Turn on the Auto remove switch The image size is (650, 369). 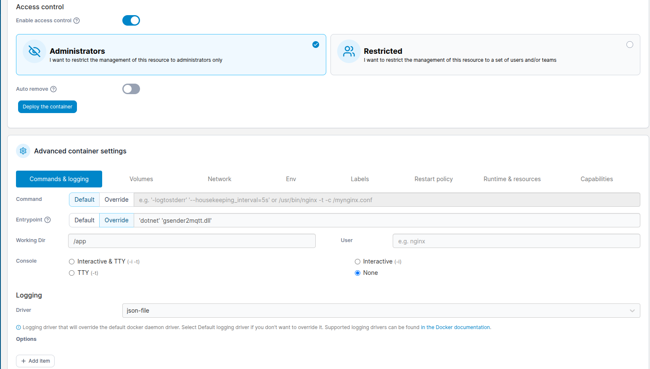131,89
